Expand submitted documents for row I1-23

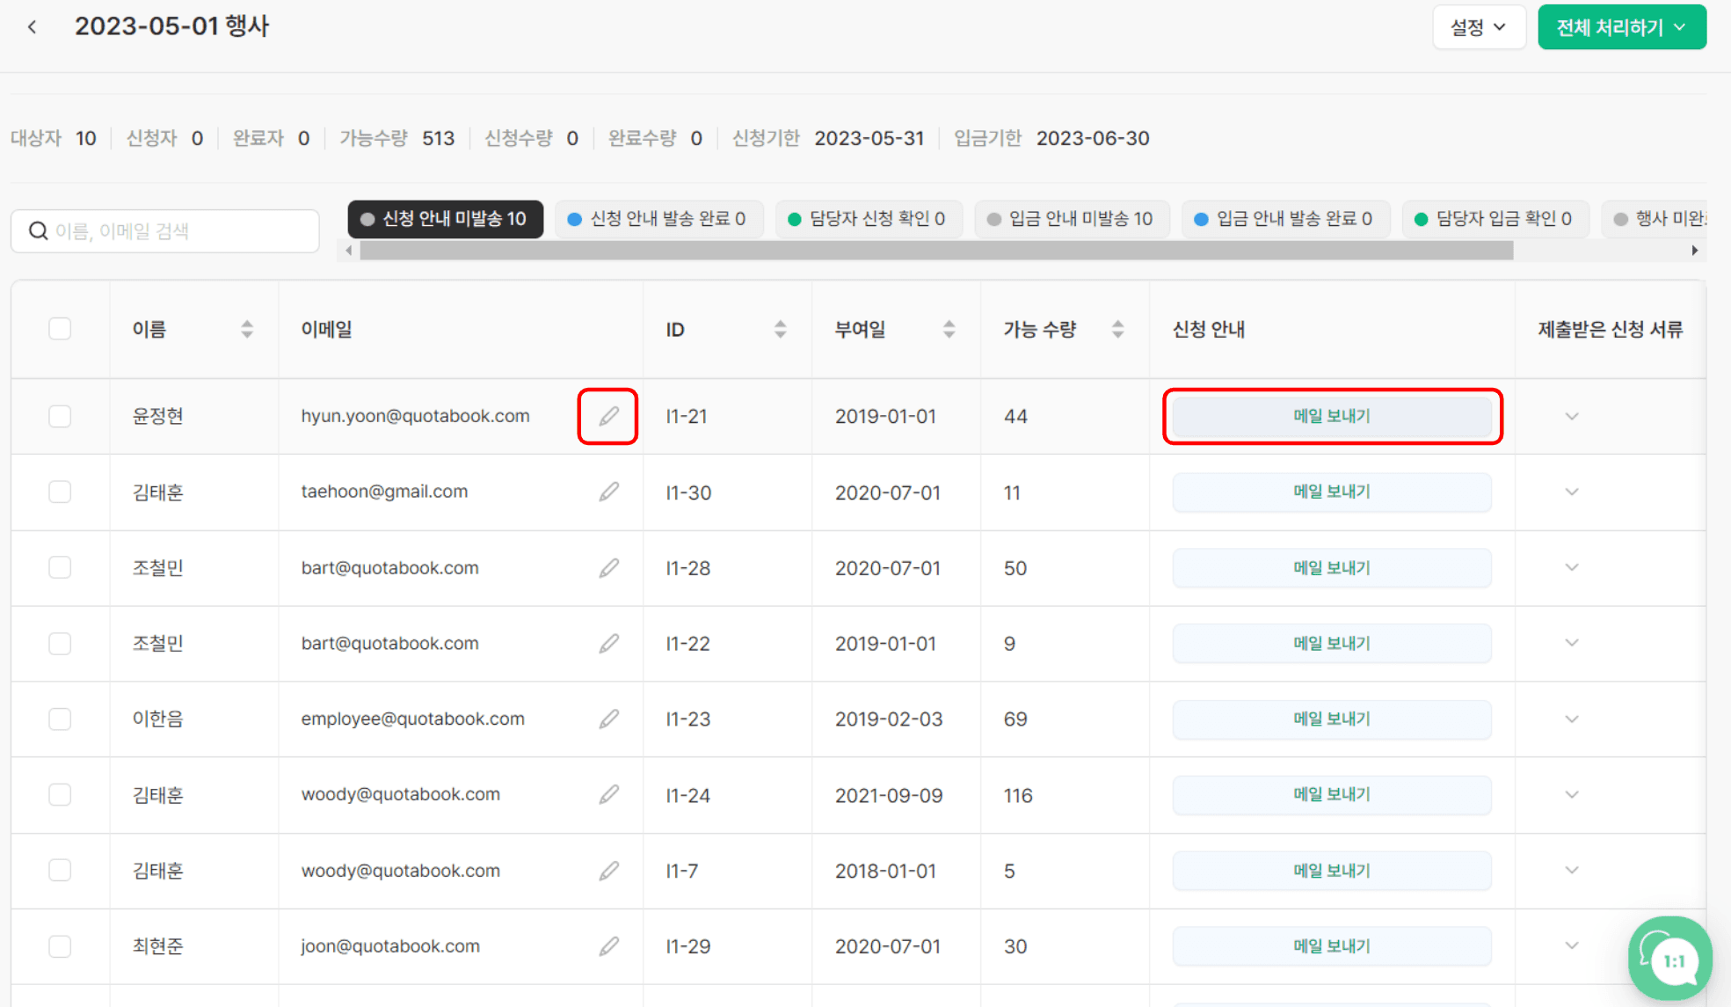pos(1572,719)
